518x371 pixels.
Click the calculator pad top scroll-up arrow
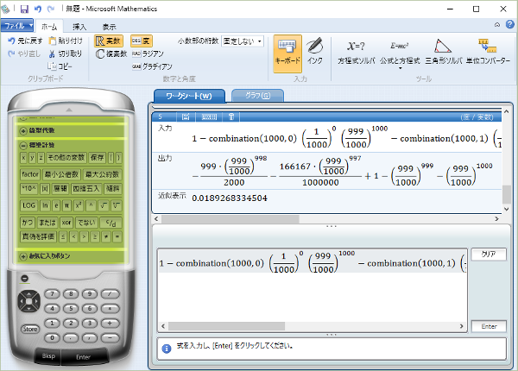(x=69, y=110)
